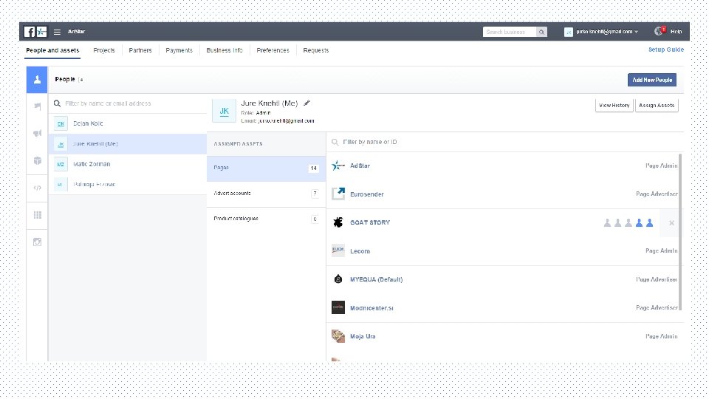Image resolution: width=709 pixels, height=399 pixels.
Task: Click the Assign Assets button
Action: coord(657,106)
